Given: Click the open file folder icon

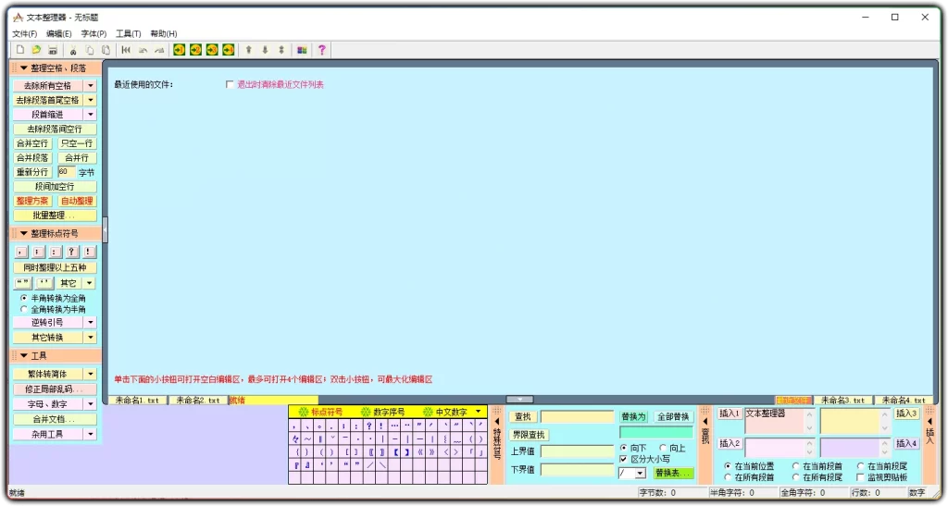Looking at the screenshot, I should [x=36, y=50].
